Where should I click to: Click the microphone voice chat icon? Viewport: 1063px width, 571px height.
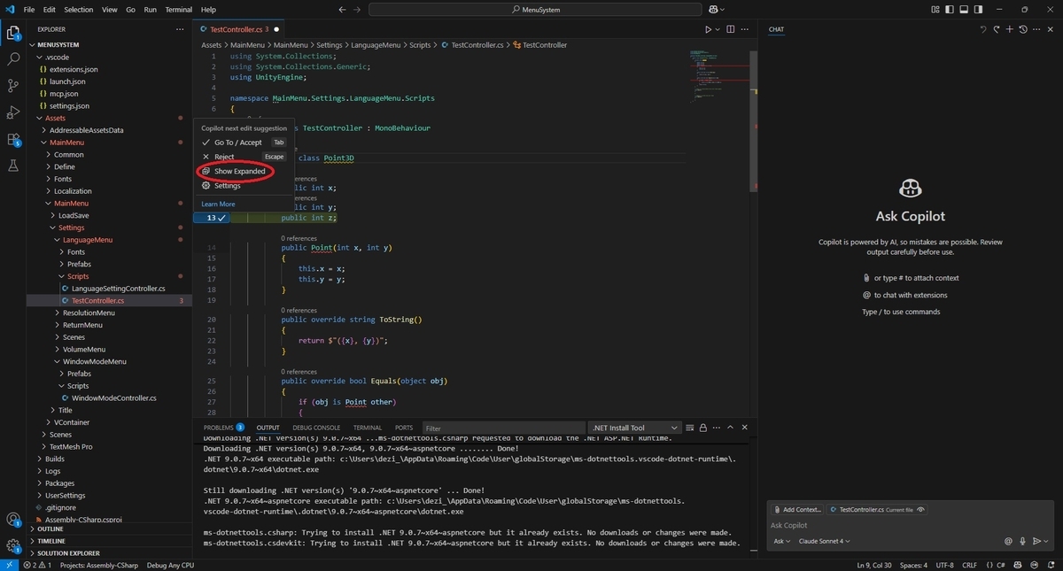click(1022, 541)
